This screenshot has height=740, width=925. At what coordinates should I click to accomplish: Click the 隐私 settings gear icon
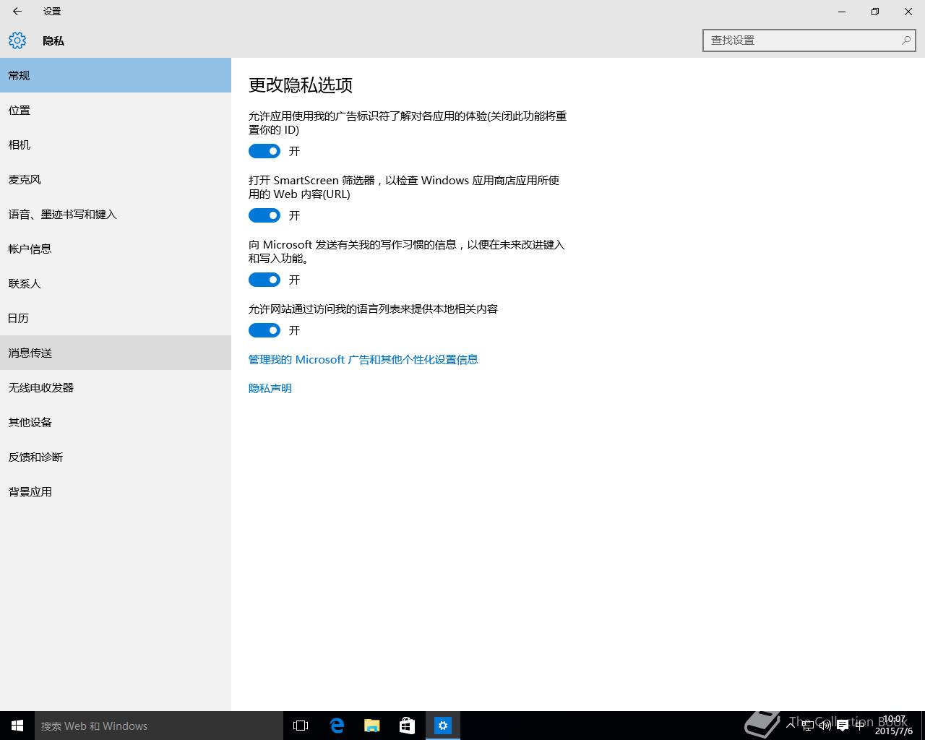pyautogui.click(x=17, y=40)
